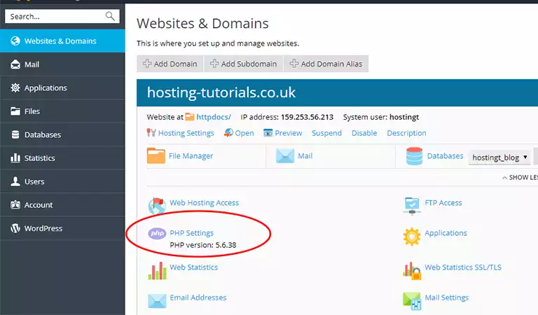Open the Databases link in domain panel

click(445, 156)
